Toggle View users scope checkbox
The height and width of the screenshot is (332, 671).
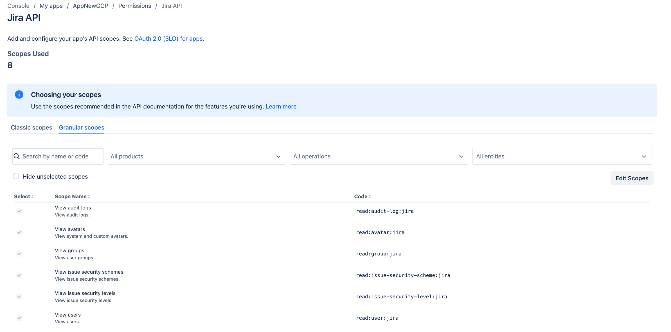point(19,318)
